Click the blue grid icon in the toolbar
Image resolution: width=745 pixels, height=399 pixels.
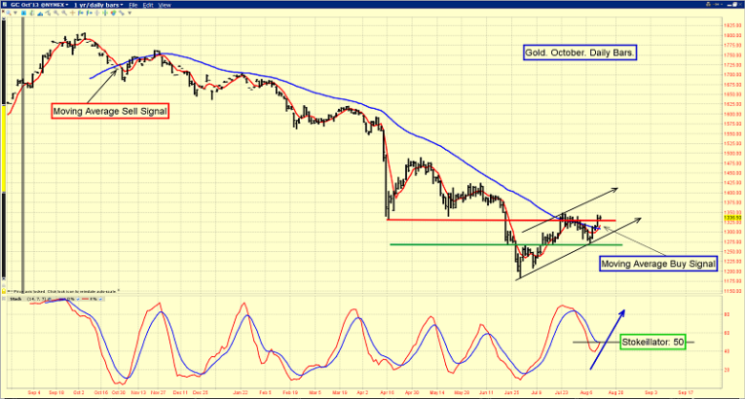[23, 13]
